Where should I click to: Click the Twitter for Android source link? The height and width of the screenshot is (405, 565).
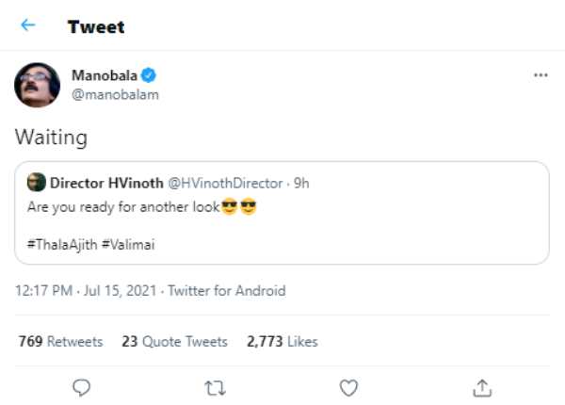click(x=226, y=291)
